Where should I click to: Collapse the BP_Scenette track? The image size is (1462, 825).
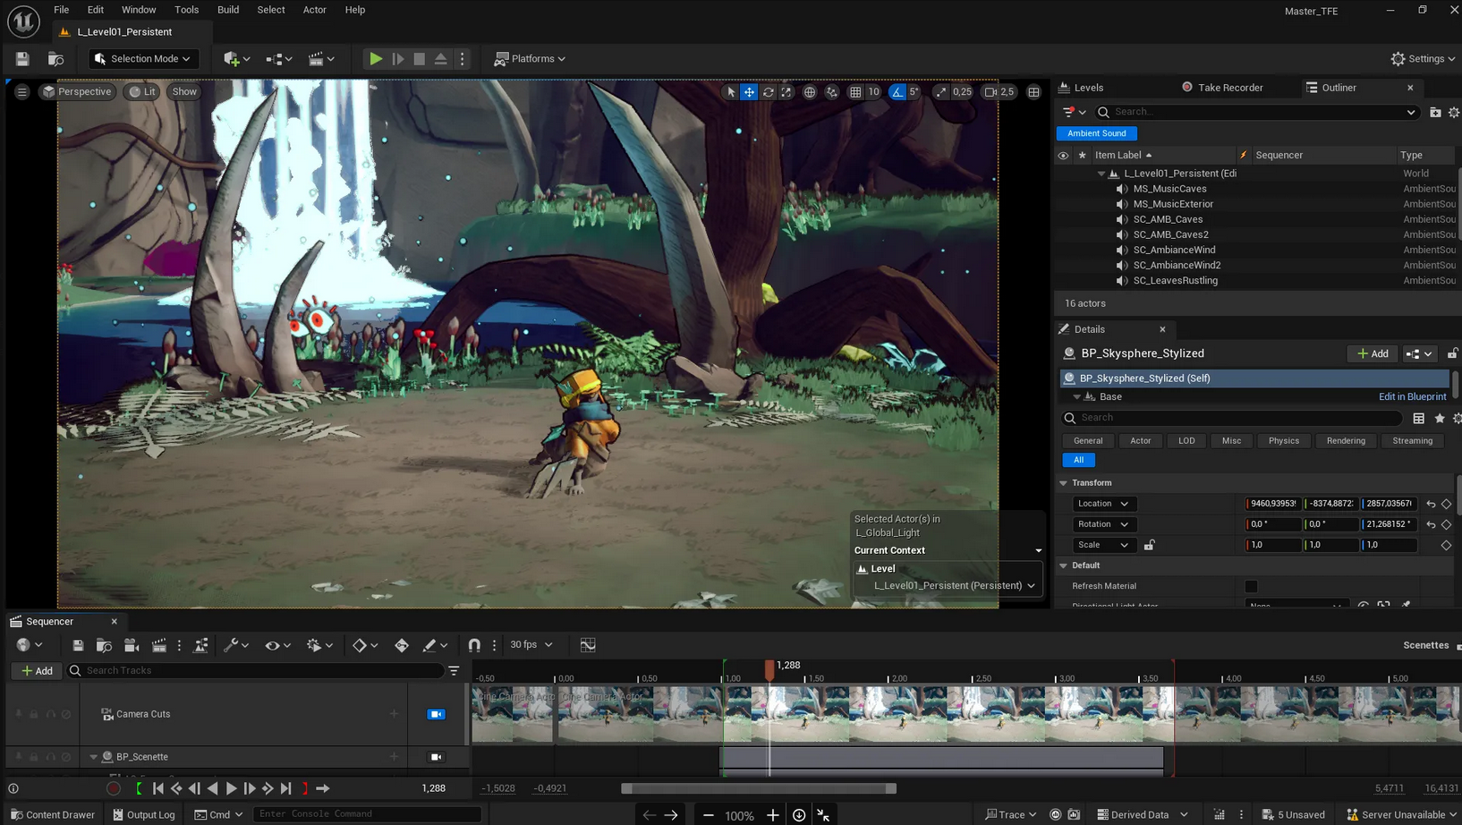tap(93, 757)
